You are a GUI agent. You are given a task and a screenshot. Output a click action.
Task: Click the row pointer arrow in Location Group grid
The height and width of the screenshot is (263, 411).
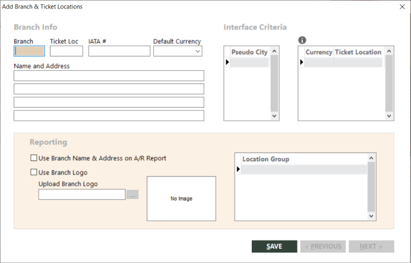[238, 170]
